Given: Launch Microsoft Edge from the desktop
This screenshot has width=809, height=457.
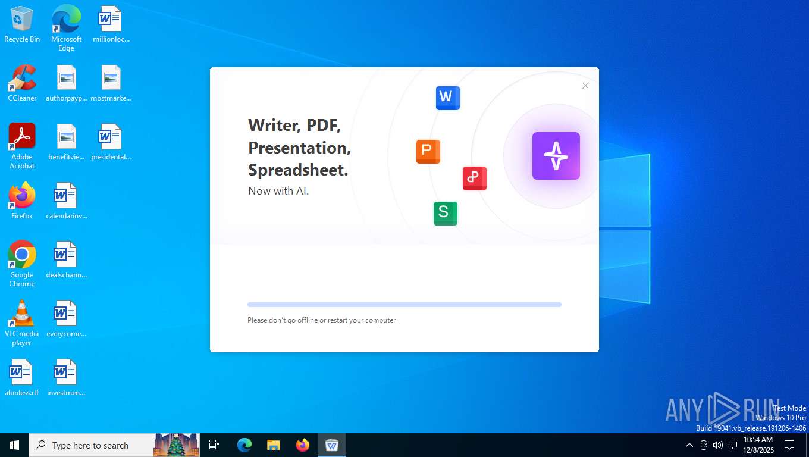Looking at the screenshot, I should click(x=66, y=28).
